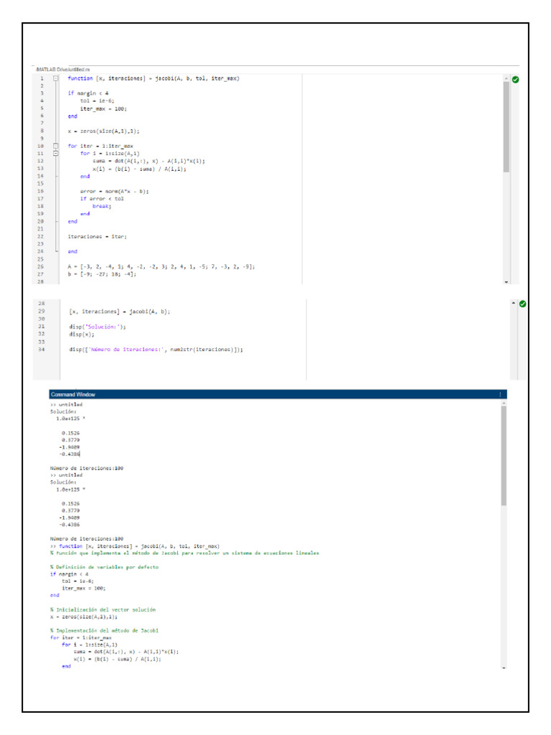
Task: Click the top editor's scroll-up arrow
Action: click(x=506, y=78)
